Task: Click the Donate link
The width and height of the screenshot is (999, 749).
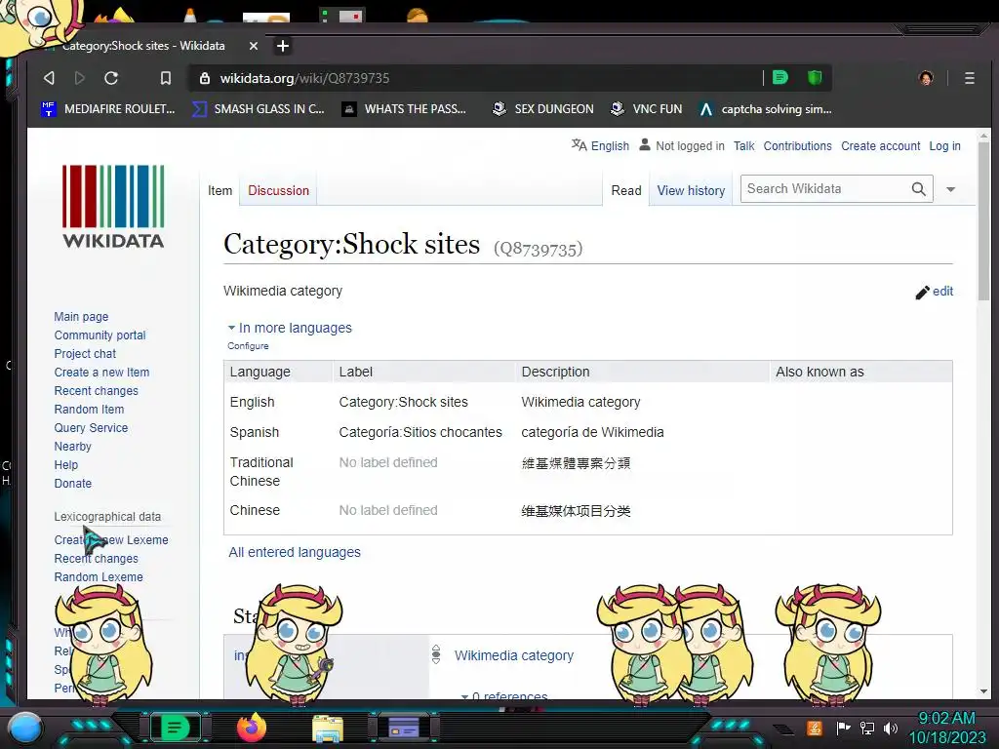Action: point(72,483)
